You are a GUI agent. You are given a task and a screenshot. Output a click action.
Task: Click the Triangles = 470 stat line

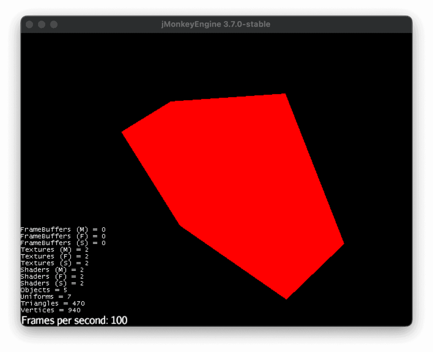(x=53, y=303)
